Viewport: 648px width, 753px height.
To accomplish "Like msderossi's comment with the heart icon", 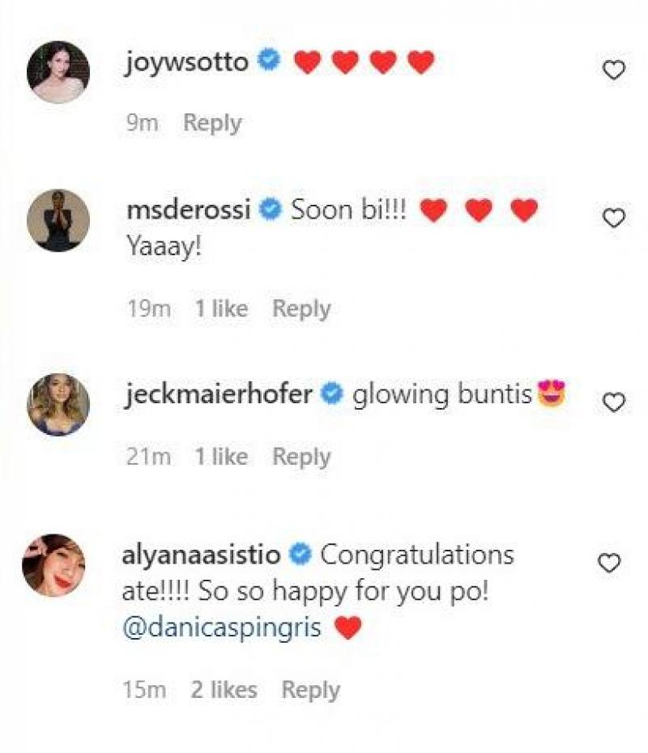I will tap(615, 218).
